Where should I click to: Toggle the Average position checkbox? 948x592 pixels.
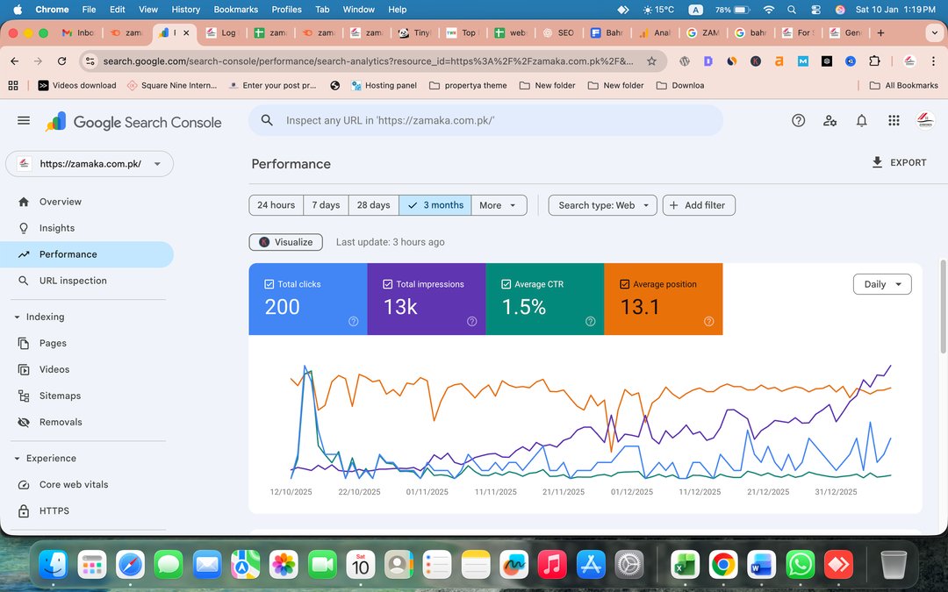625,284
